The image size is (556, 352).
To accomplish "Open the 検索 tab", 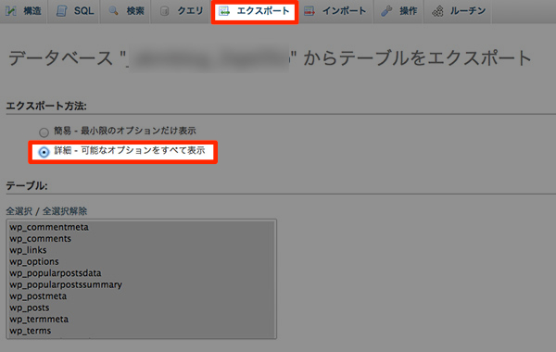I will click(x=125, y=11).
